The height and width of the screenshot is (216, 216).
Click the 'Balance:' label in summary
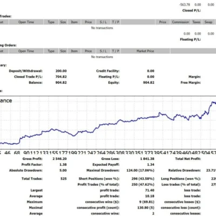36,83
